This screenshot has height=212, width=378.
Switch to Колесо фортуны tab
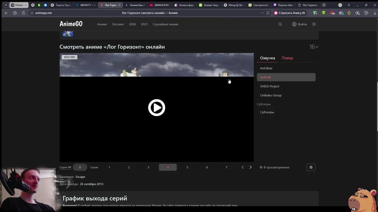point(185,5)
